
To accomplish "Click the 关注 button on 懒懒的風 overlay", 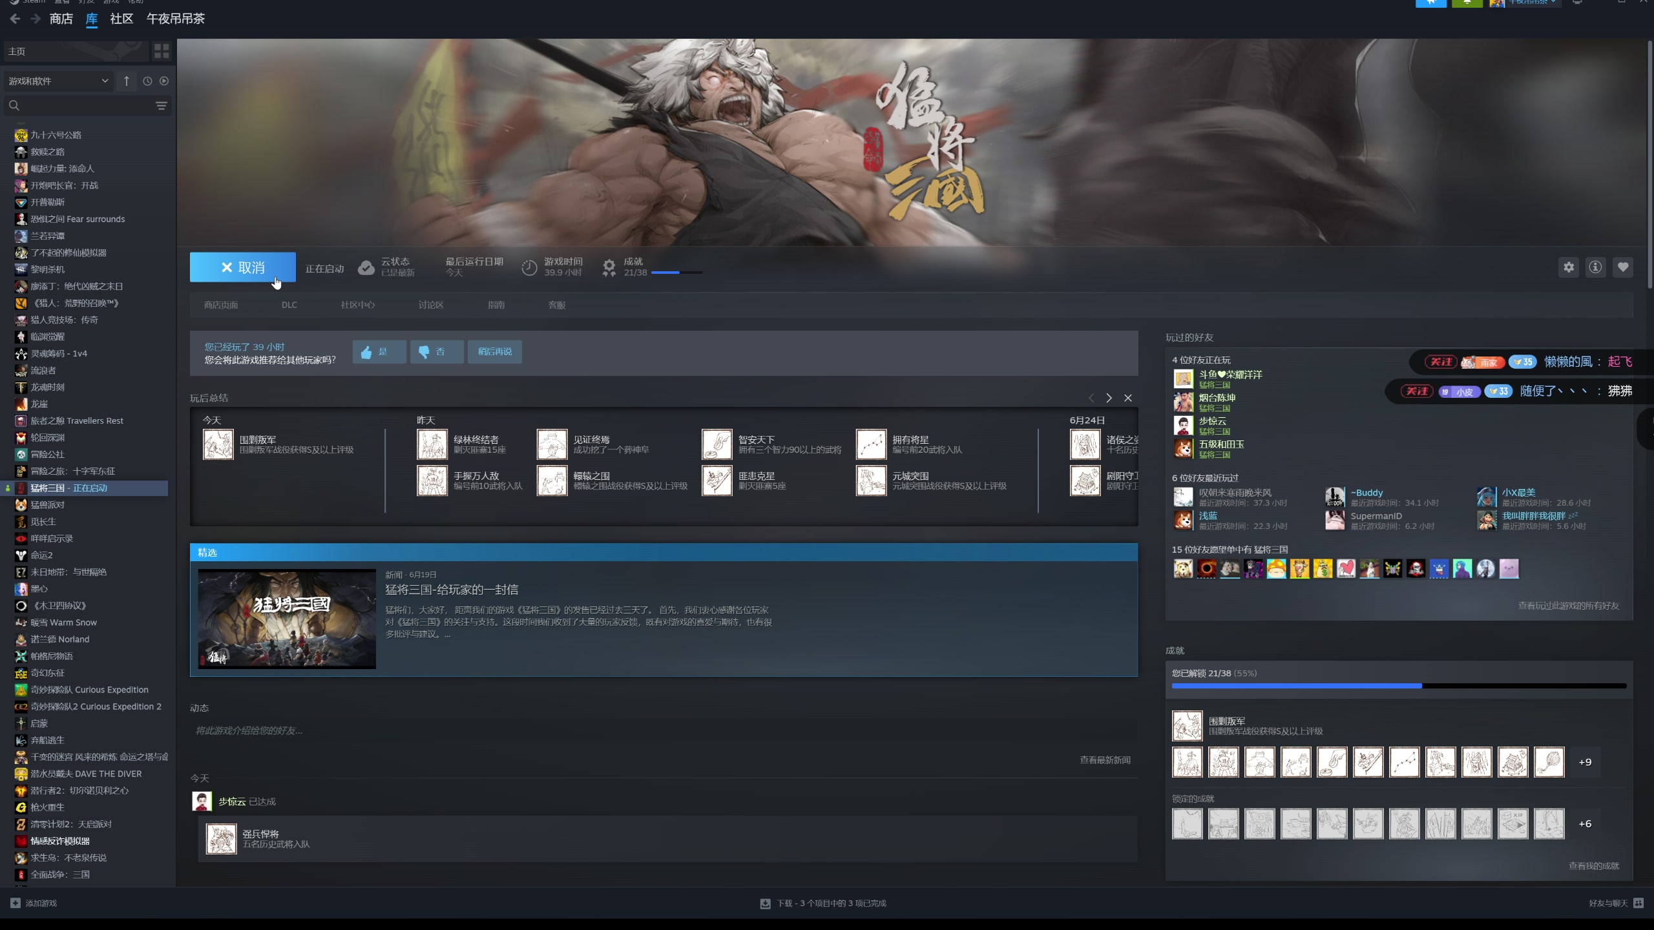I will coord(1441,362).
